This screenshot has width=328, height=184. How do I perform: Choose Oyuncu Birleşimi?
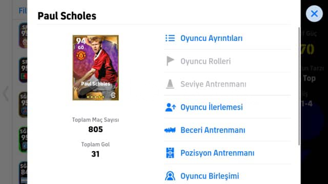click(228, 175)
